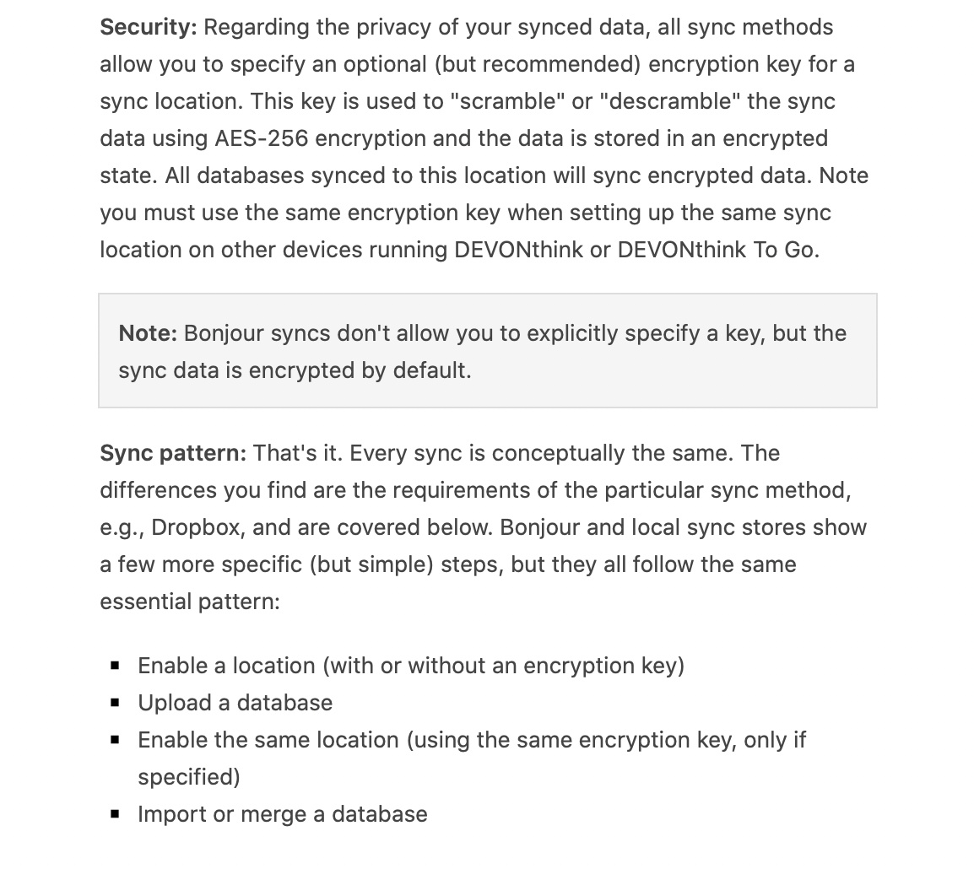Image resolution: width=974 pixels, height=869 pixels.
Task: Click the bullet before "Upload a database"
Action: (116, 703)
